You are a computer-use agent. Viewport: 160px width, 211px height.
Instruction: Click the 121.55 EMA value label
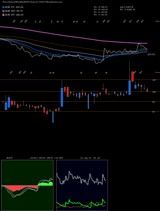click(151, 54)
